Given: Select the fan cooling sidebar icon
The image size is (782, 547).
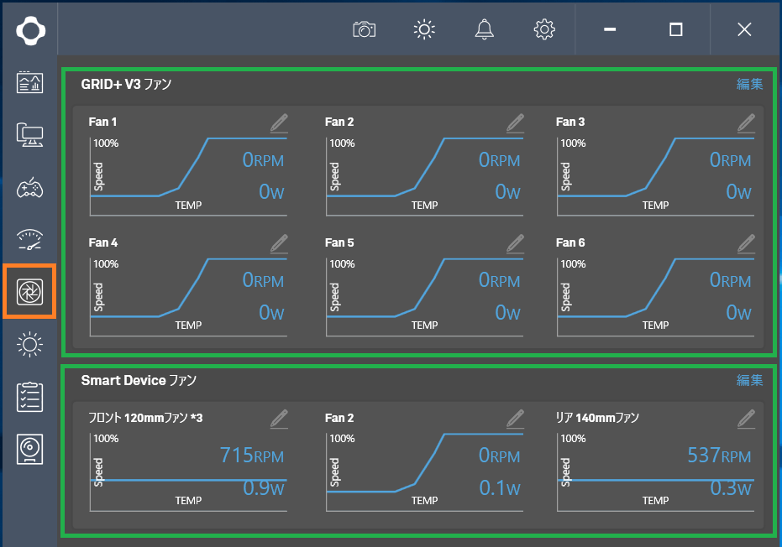Looking at the screenshot, I should (x=30, y=292).
